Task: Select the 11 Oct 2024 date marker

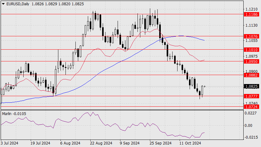Action: pos(190,143)
